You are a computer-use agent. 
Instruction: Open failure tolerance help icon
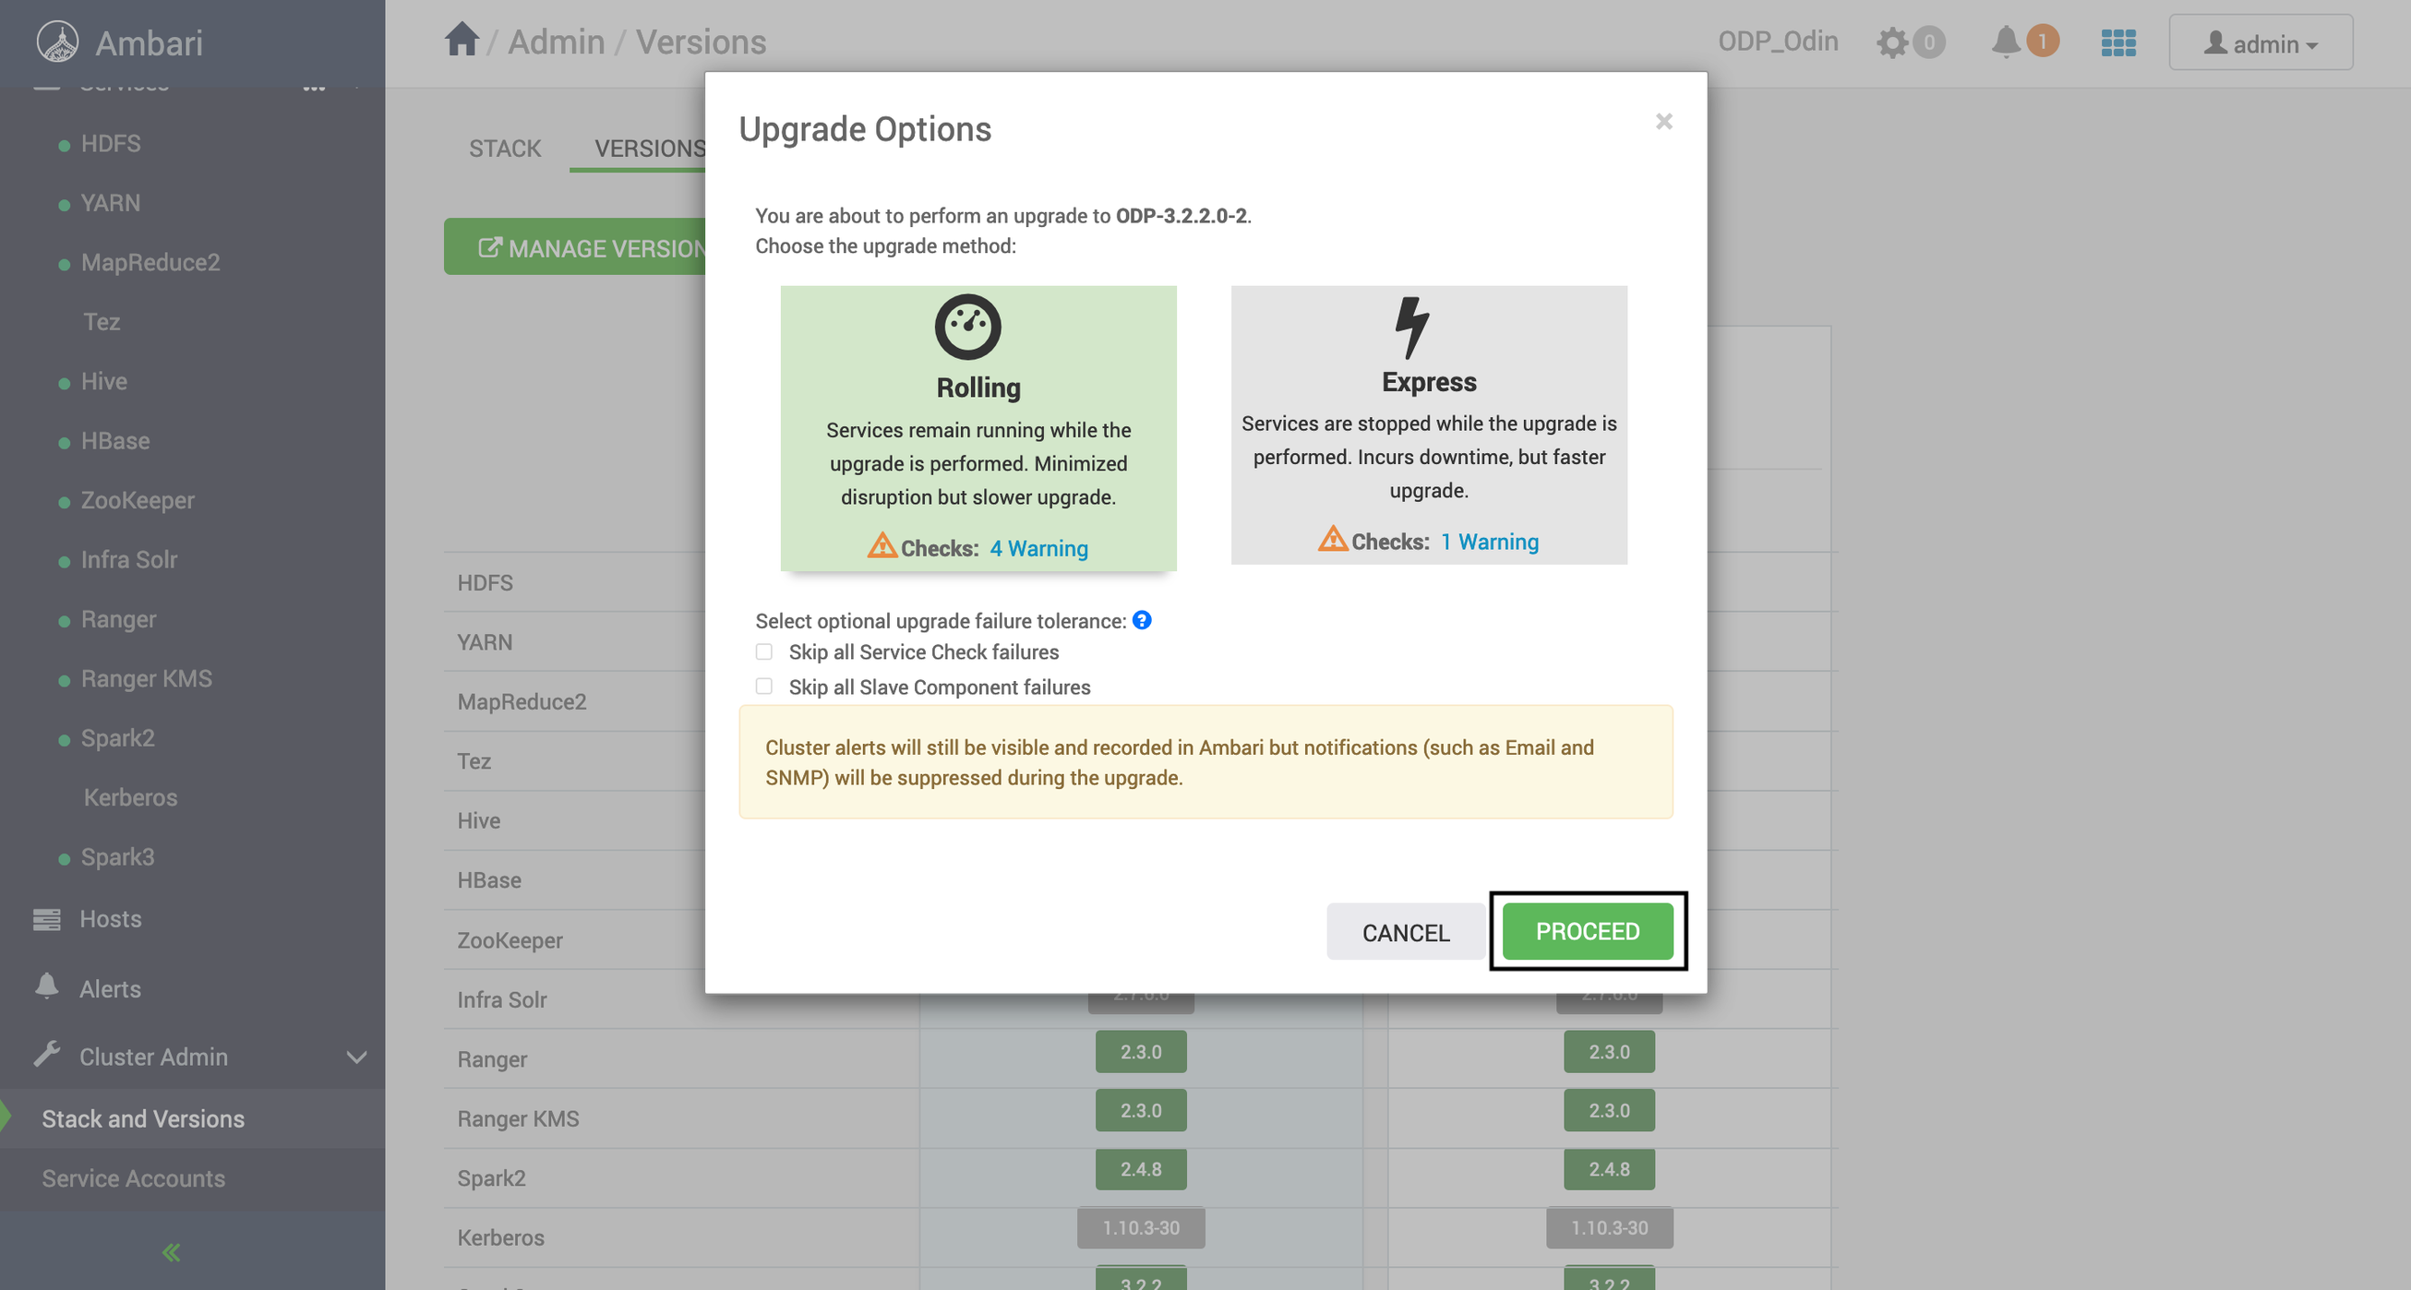pos(1142,620)
